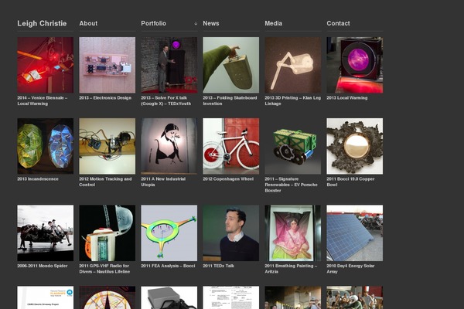Click '2013 – Electronics Design' title link
This screenshot has width=464, height=309.
pyautogui.click(x=105, y=98)
